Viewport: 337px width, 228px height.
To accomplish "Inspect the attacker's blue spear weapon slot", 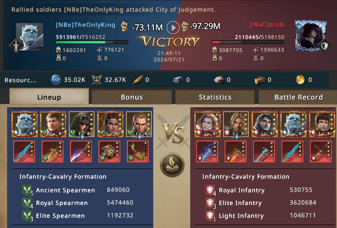I will click(24, 151).
